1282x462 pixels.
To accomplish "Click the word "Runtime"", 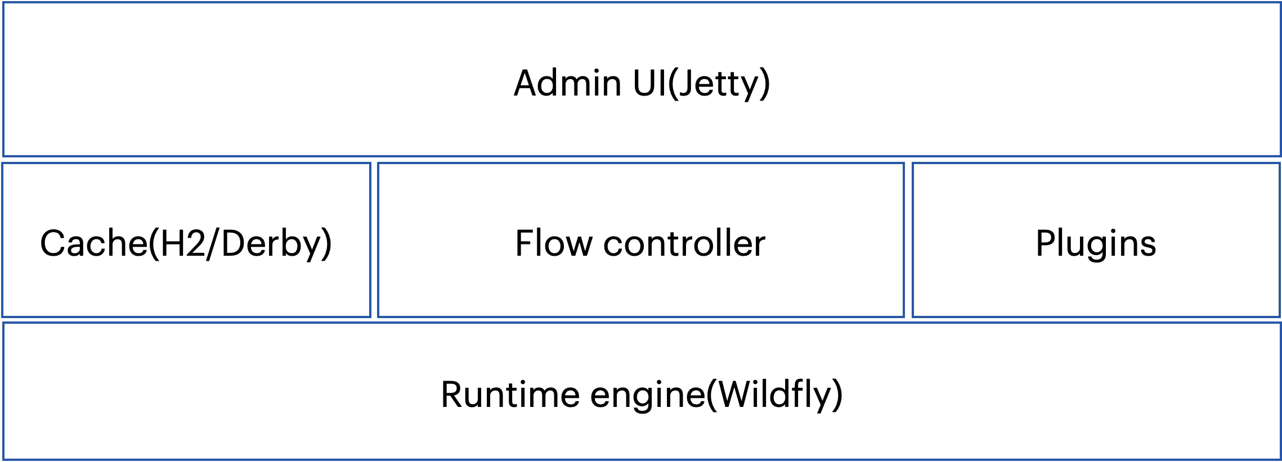I will [x=510, y=394].
